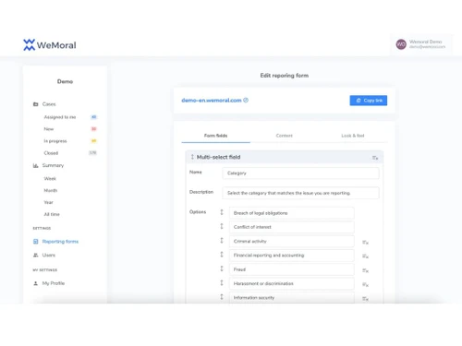This screenshot has height=346, width=462.
Task: Click the Reporting forms icon
Action: pos(35,242)
